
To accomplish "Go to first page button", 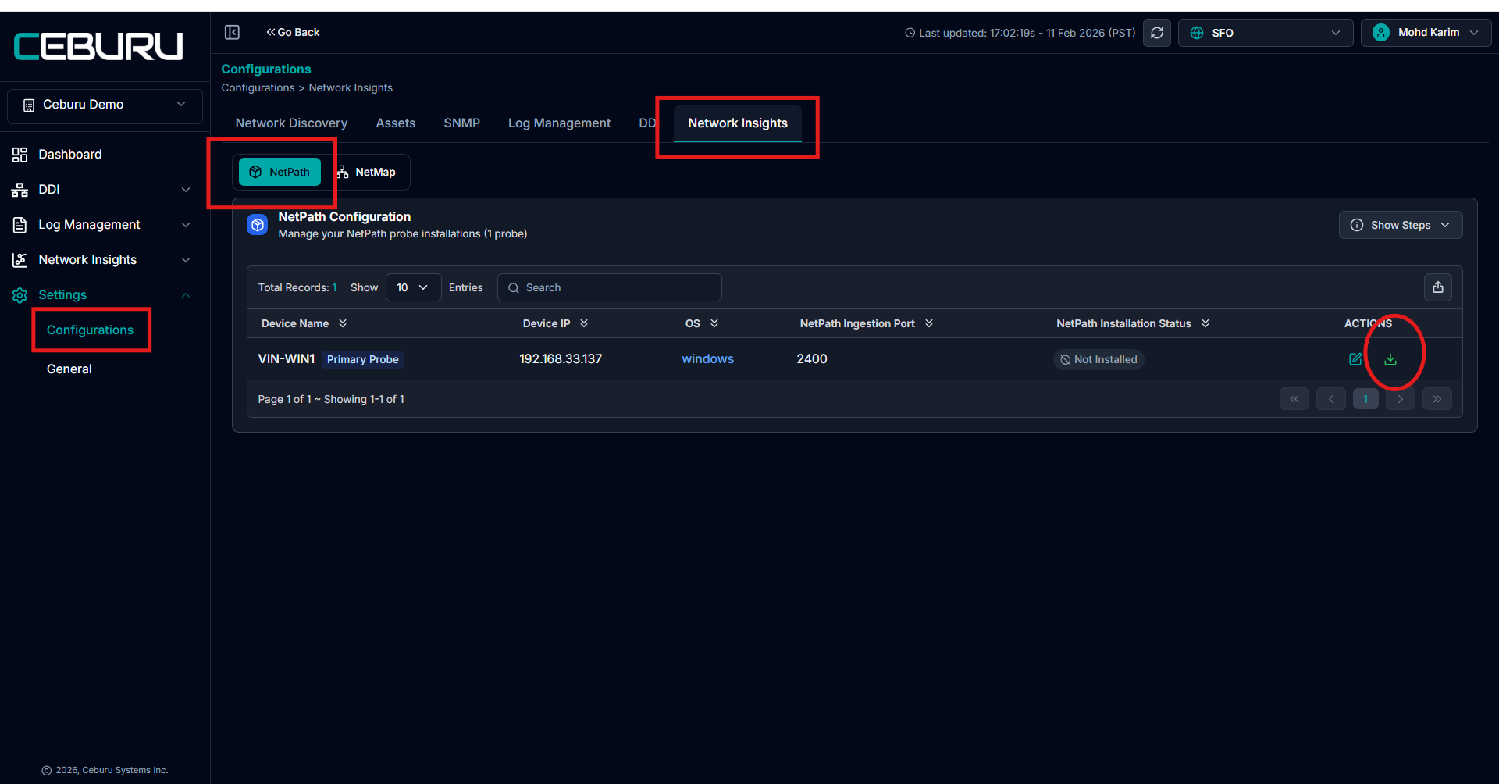I will point(1294,399).
